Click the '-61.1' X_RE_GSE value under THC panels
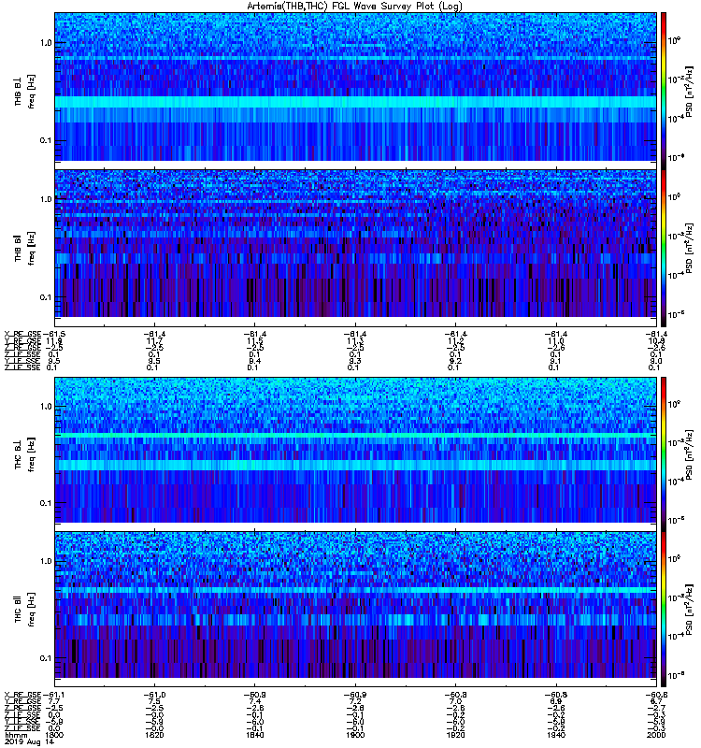Screen dimensions: 701x748 (x=54, y=695)
